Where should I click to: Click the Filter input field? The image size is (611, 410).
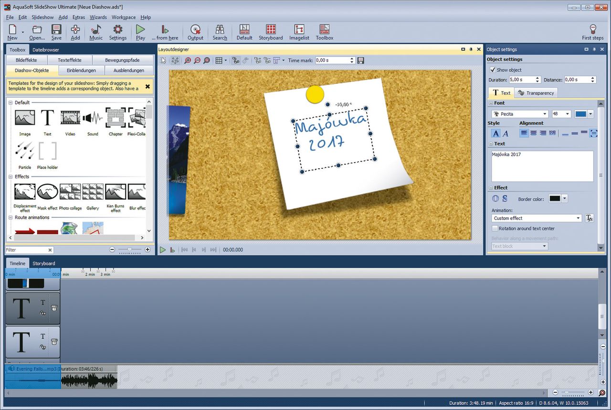(26, 250)
